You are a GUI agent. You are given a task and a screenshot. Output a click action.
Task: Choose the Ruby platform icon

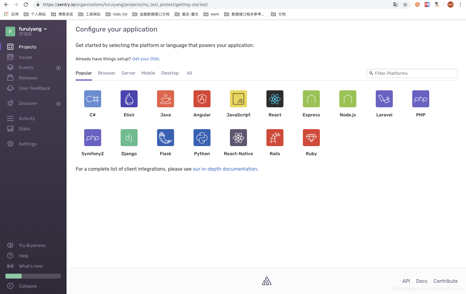coord(311,138)
